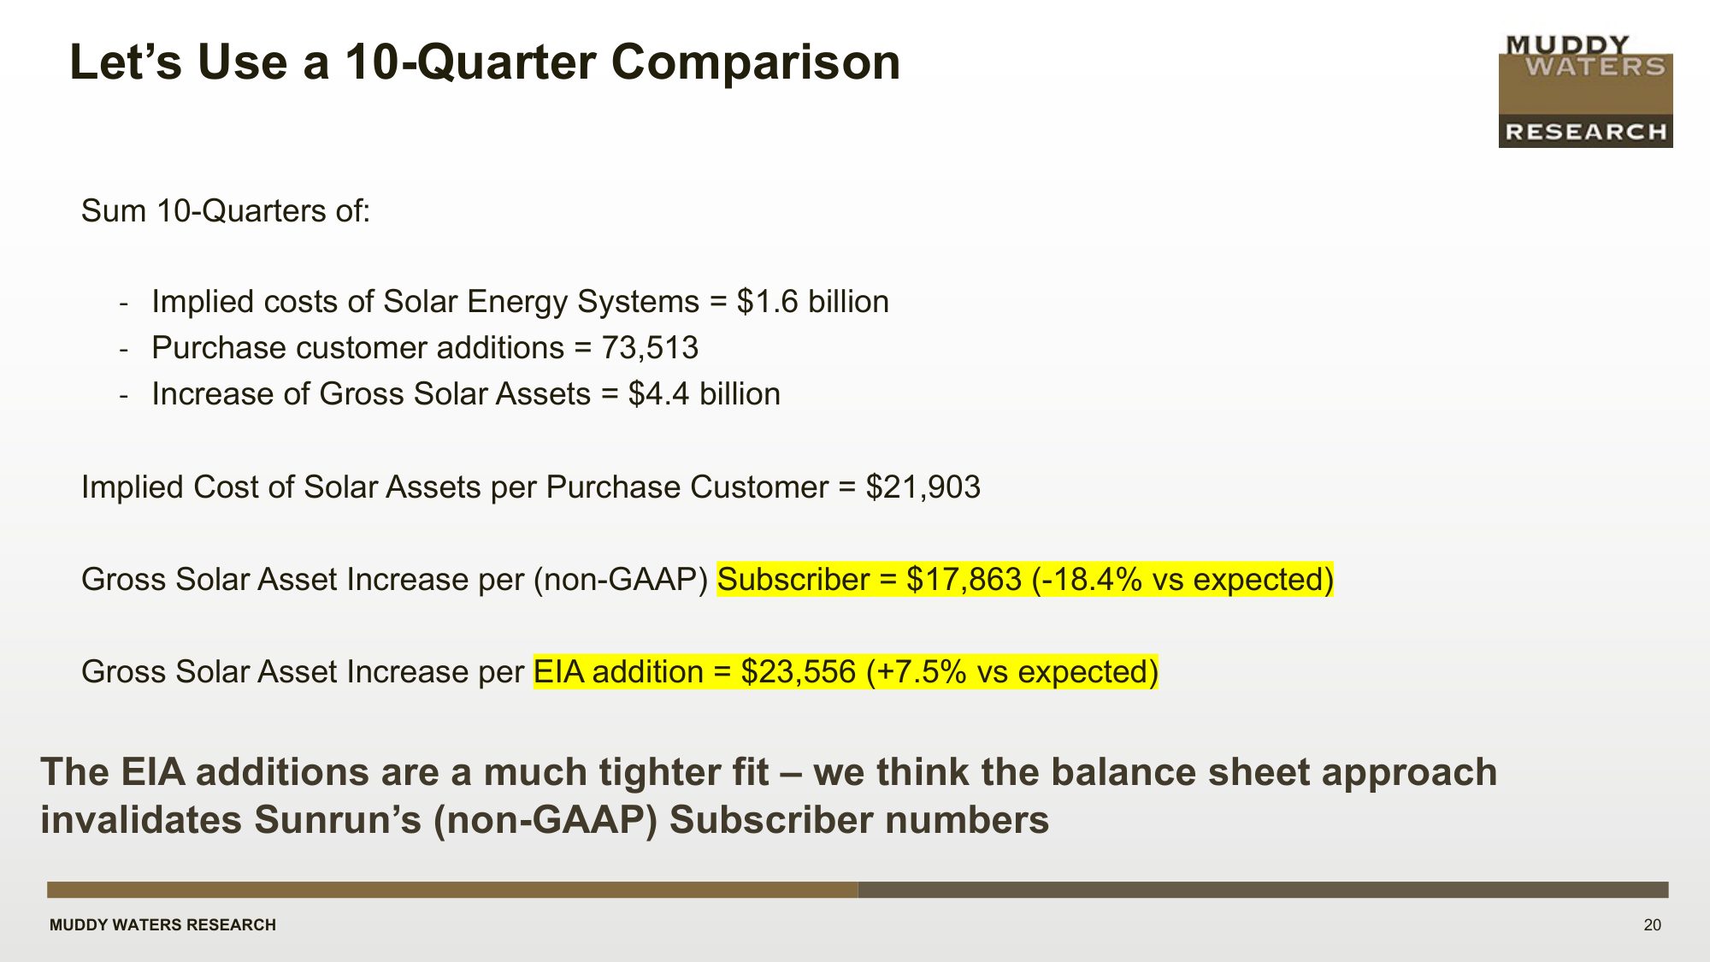The width and height of the screenshot is (1710, 962).
Task: Click the "$4.4 billion" value
Action: (x=704, y=394)
